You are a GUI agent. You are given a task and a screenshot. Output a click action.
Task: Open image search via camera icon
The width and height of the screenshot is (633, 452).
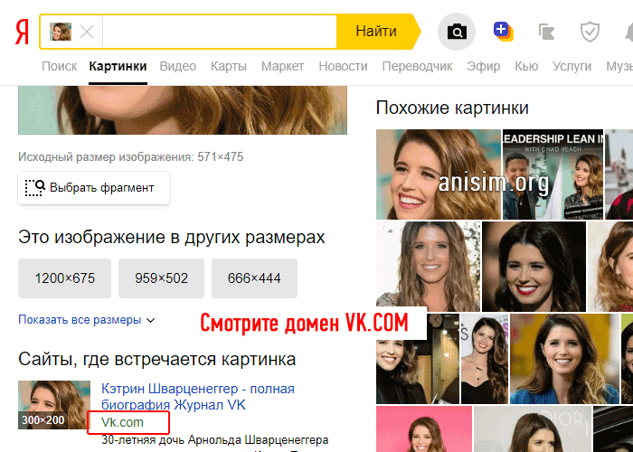(457, 32)
